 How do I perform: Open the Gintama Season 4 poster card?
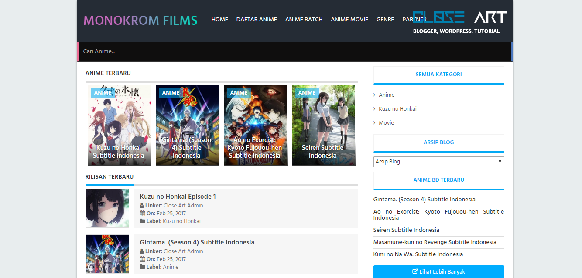187,125
